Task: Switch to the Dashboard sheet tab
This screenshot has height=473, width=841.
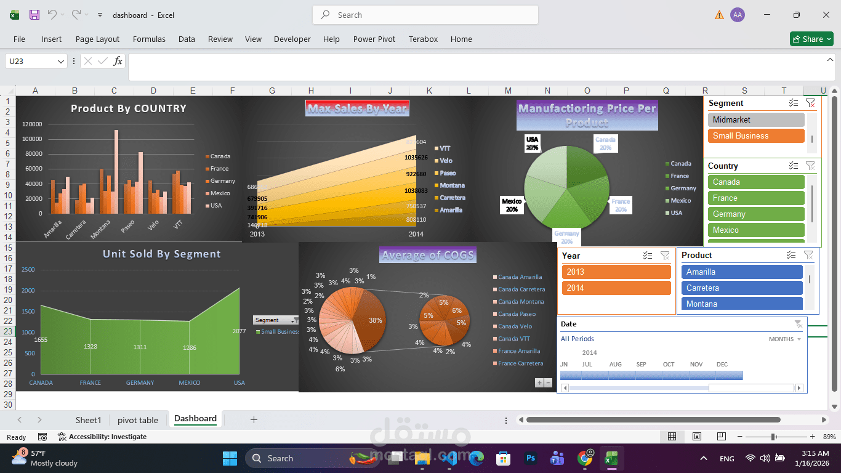Action: 195,419
